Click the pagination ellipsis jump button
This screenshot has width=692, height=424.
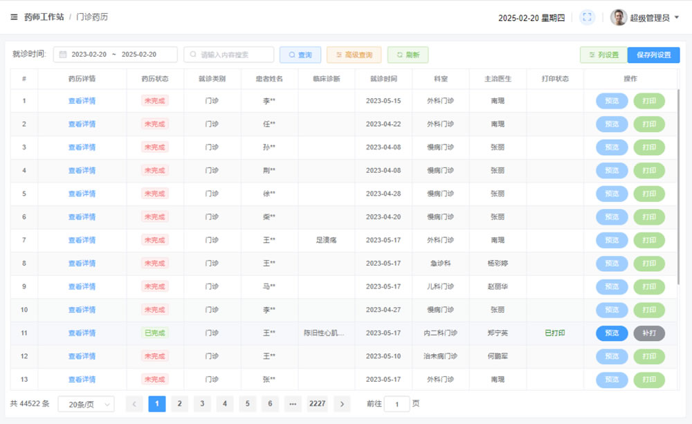293,404
